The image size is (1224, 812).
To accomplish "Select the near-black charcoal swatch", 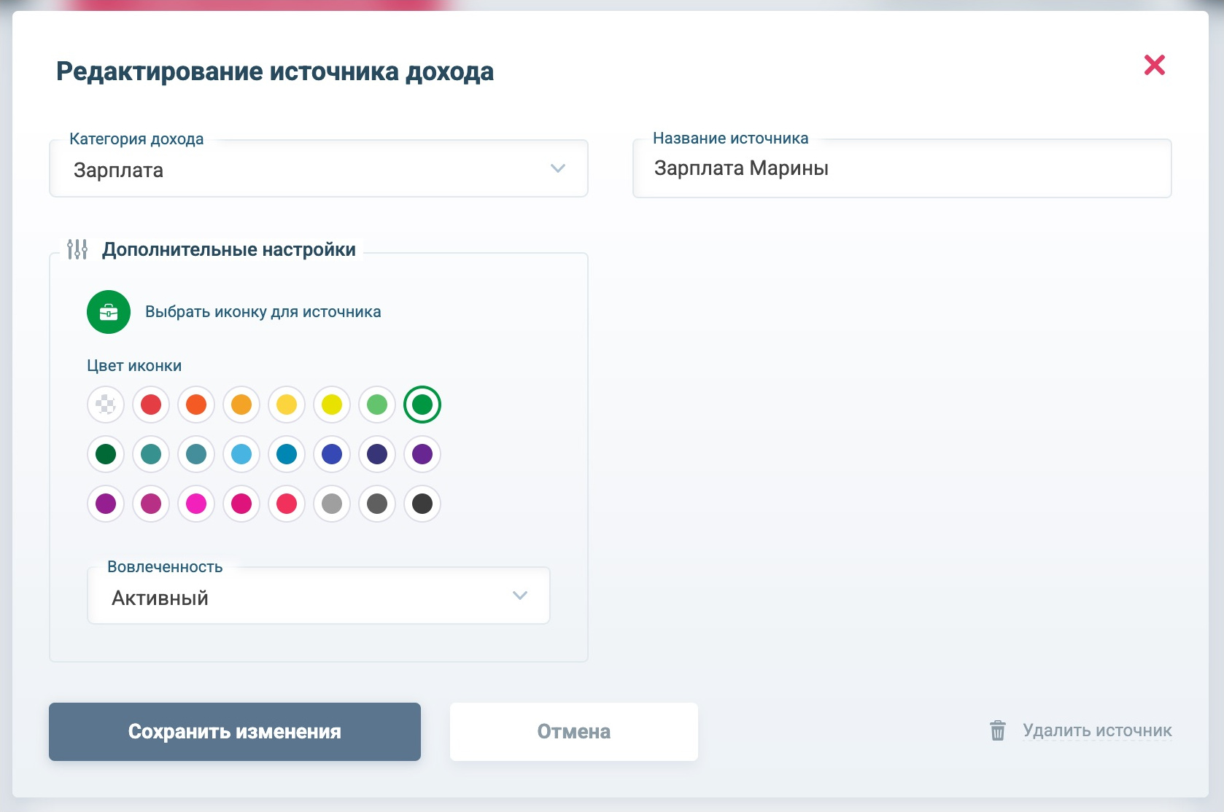I will click(422, 504).
